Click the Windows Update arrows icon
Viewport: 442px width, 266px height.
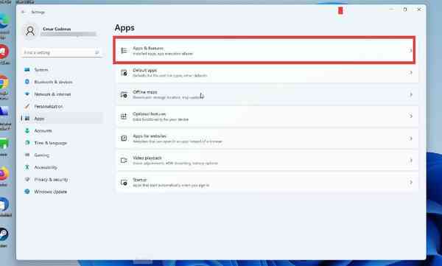tap(27, 192)
